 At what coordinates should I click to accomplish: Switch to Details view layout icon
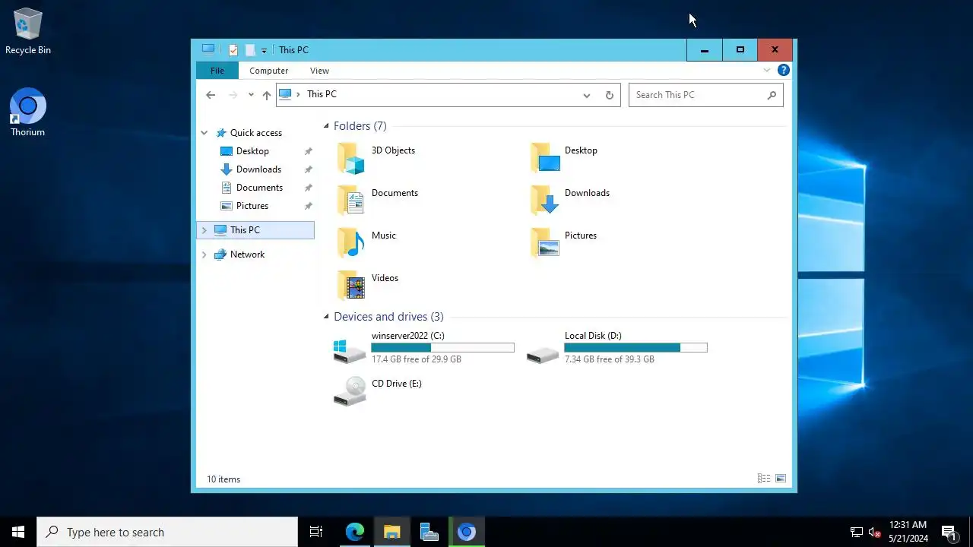tap(764, 479)
